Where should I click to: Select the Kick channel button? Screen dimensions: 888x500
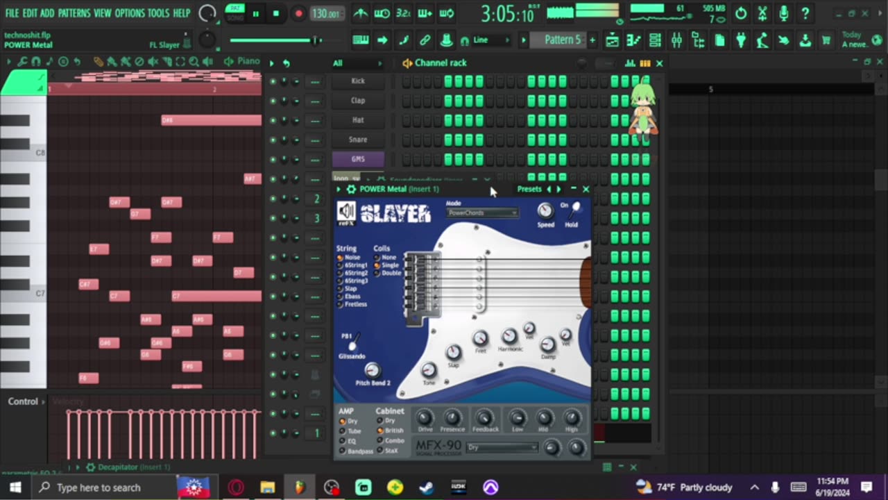point(358,81)
